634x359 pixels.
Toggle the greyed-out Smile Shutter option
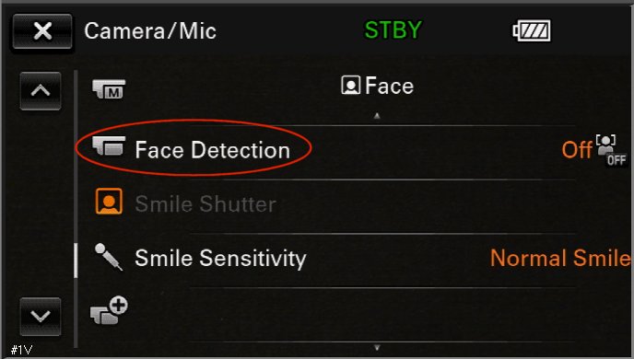click(205, 203)
